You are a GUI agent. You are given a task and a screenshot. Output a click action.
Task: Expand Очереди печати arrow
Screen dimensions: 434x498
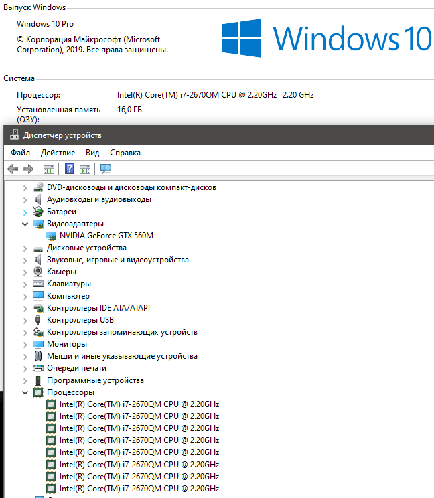click(25, 369)
